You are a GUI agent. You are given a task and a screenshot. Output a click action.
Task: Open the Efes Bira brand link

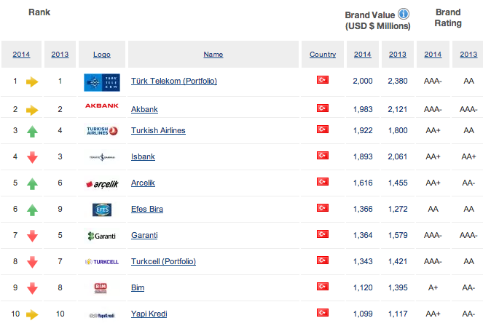147,209
